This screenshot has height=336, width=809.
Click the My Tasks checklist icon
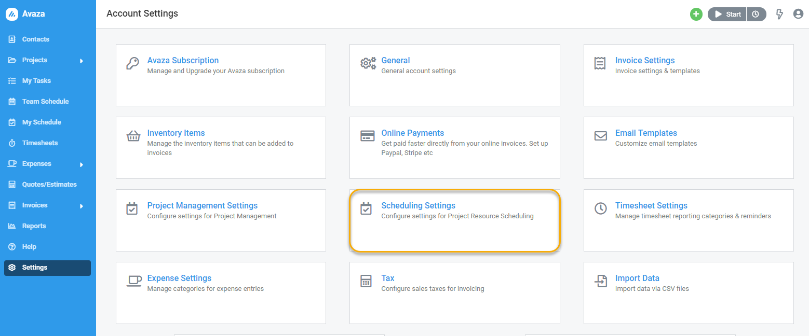(12, 81)
